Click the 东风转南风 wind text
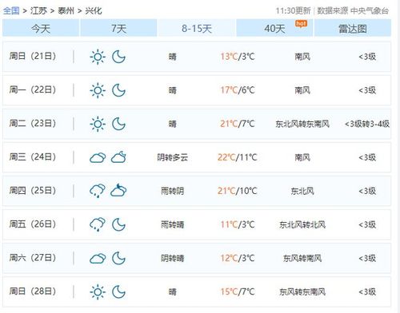The width and height of the screenshot is (400, 313). 302,258
